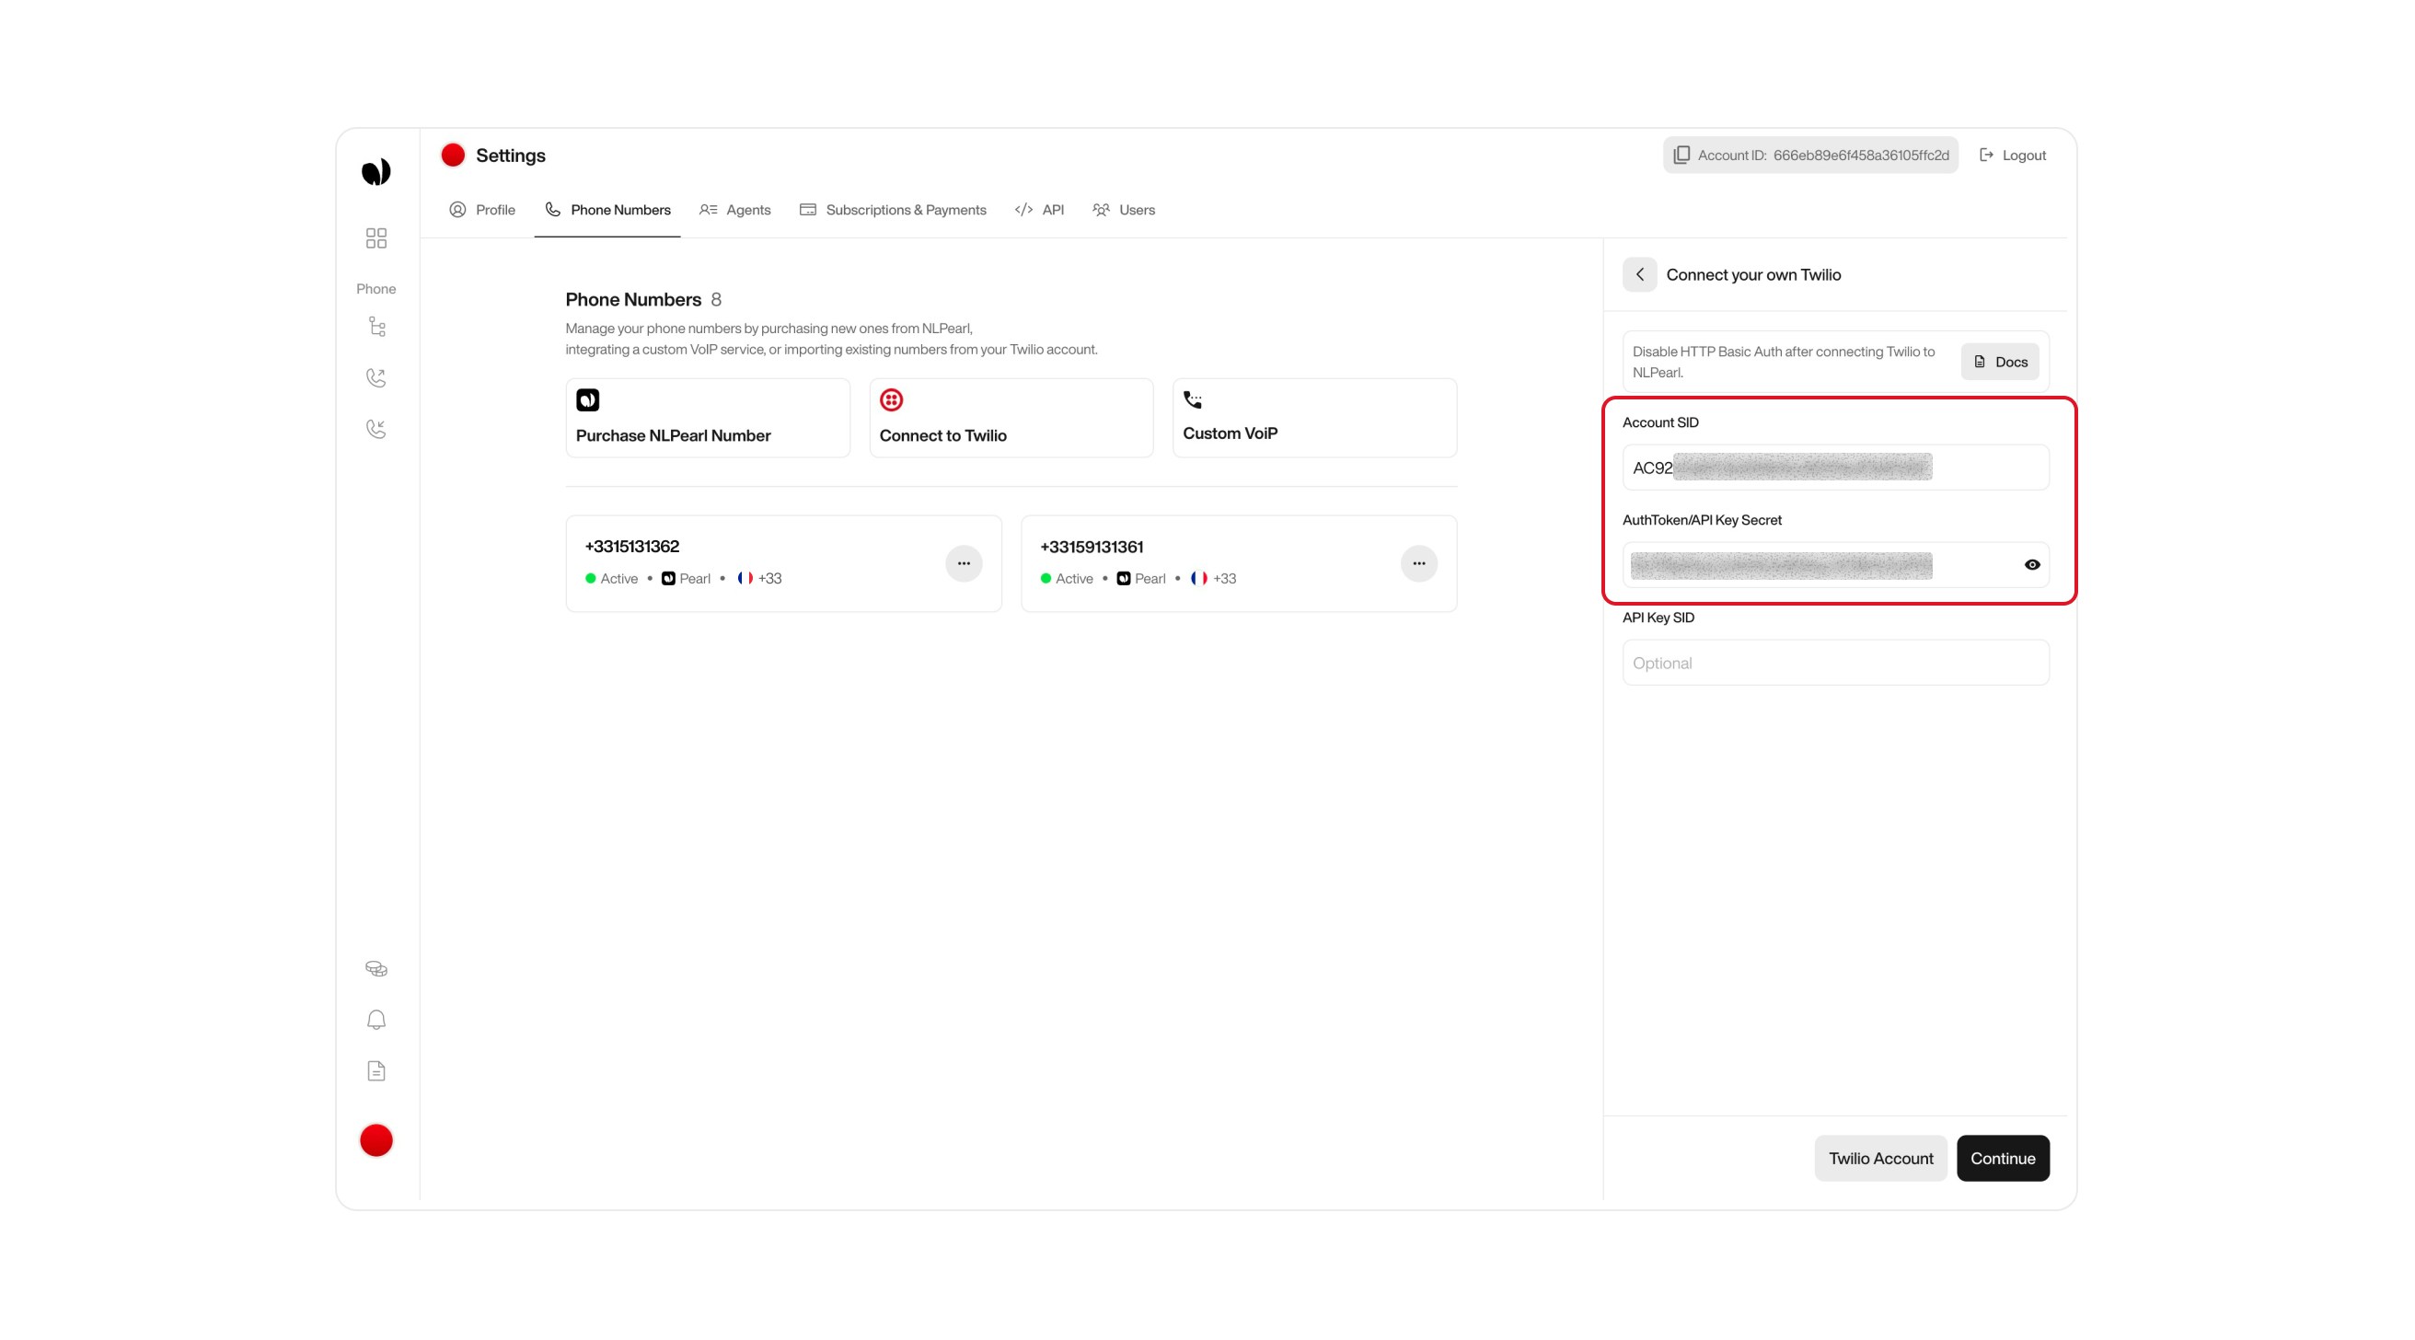Click the NLPearl logo at top of sidebar

(376, 170)
